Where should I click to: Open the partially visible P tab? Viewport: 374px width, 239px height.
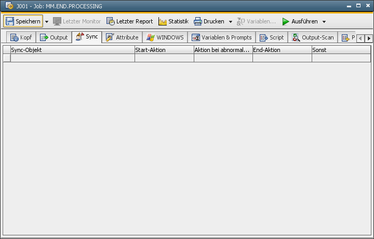coord(347,37)
